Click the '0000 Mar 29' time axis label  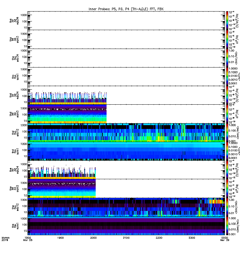225,239
